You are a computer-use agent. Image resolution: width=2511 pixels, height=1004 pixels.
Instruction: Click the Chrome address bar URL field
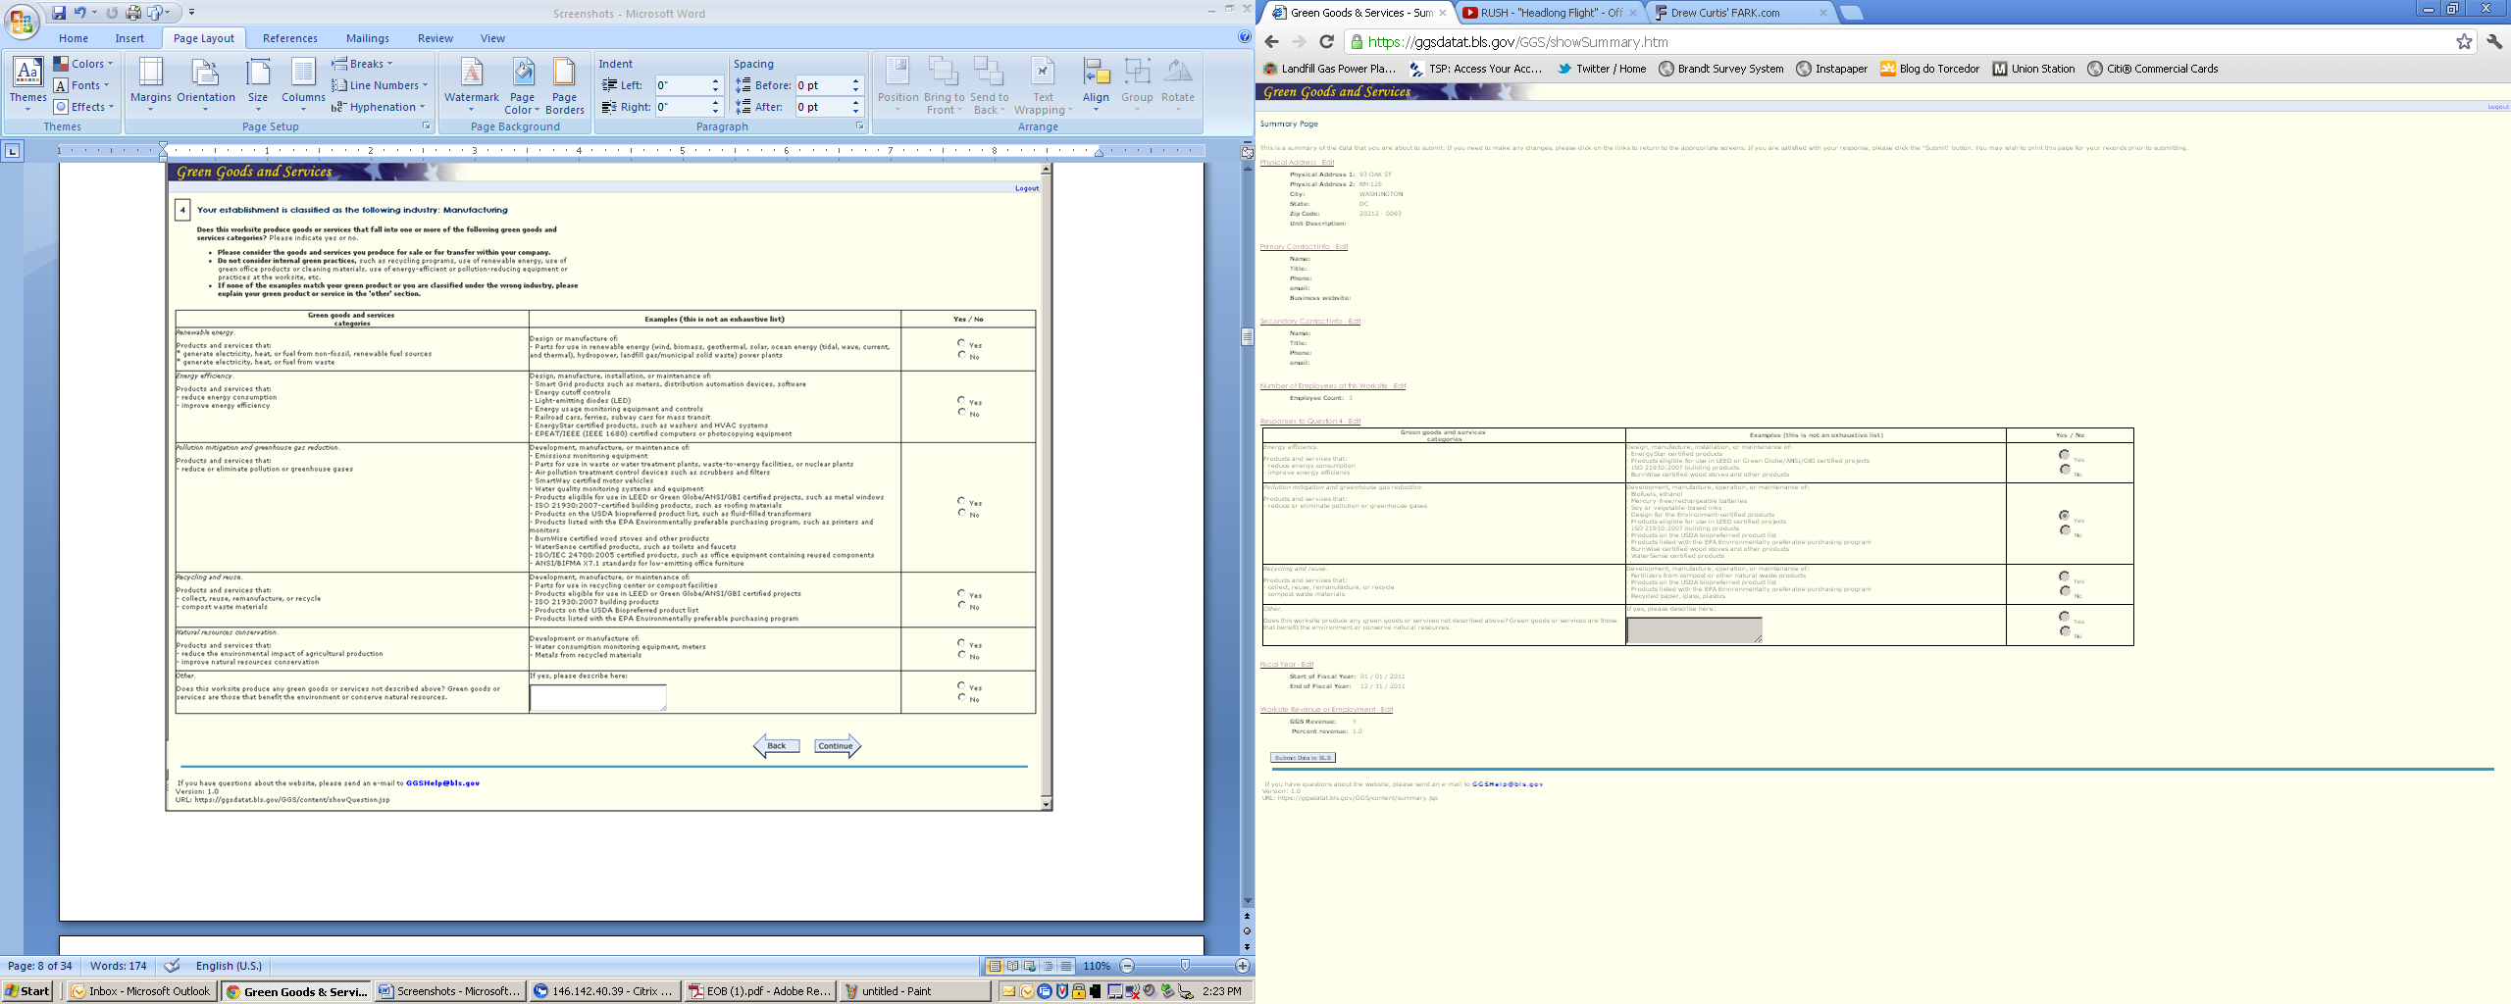[1864, 41]
